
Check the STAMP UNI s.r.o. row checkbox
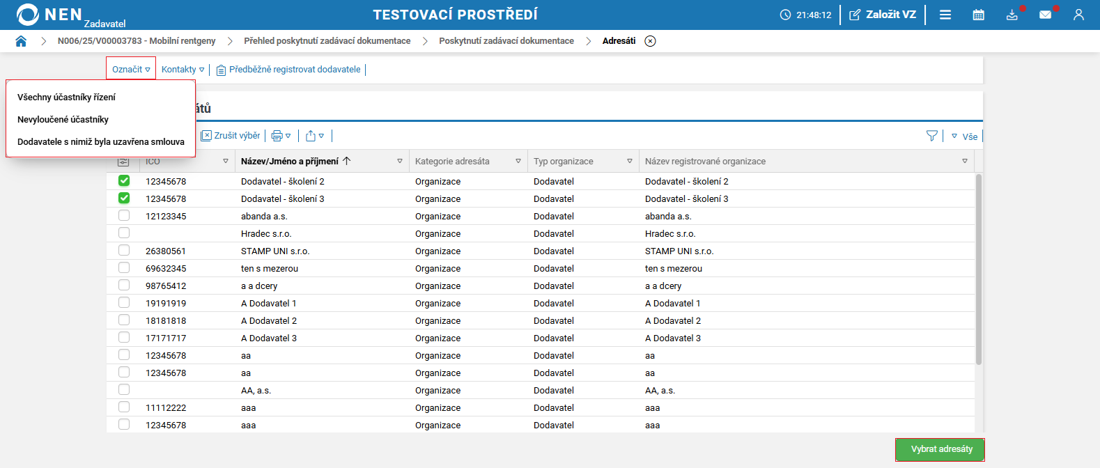coord(124,250)
